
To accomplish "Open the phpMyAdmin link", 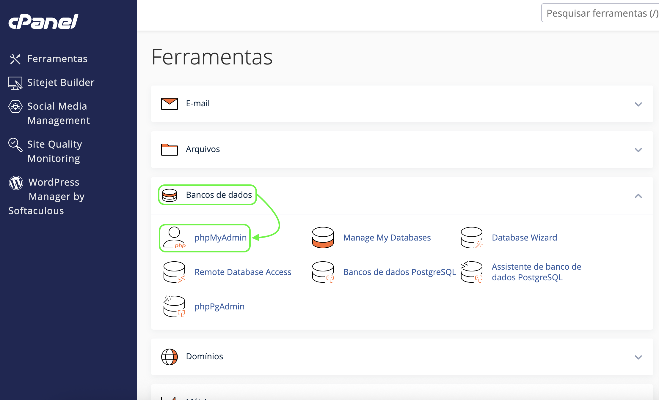I will click(x=221, y=238).
